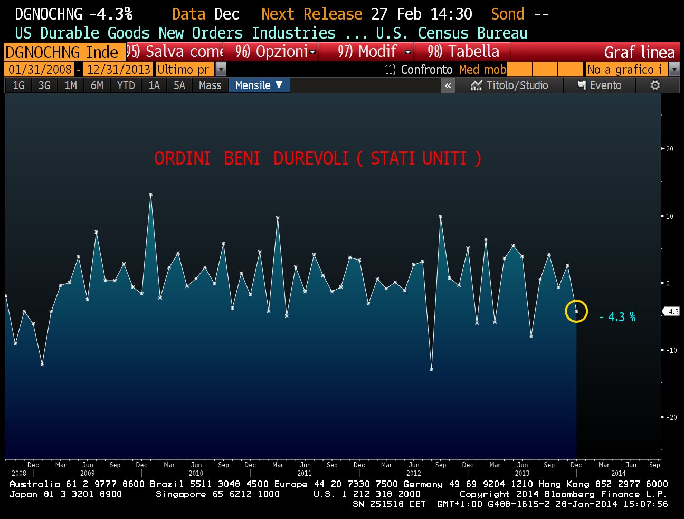Expand the 97) Modif dropdown

click(x=408, y=52)
